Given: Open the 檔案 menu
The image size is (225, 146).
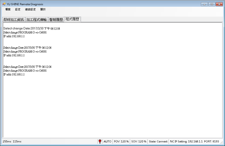Looking at the screenshot, I should pos(8,9).
